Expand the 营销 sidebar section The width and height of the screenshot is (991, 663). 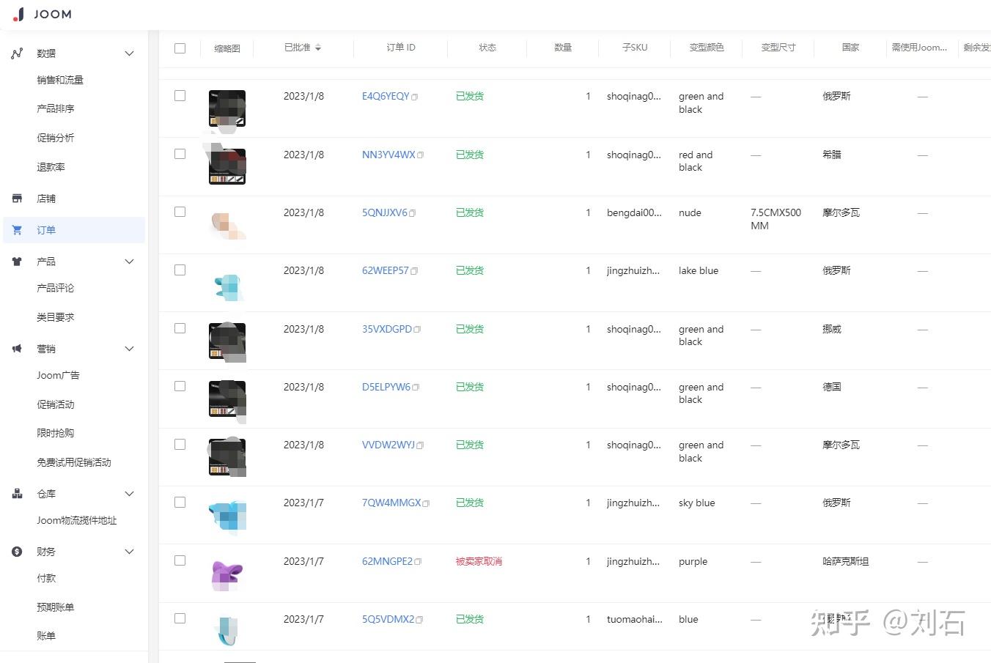[x=129, y=348]
